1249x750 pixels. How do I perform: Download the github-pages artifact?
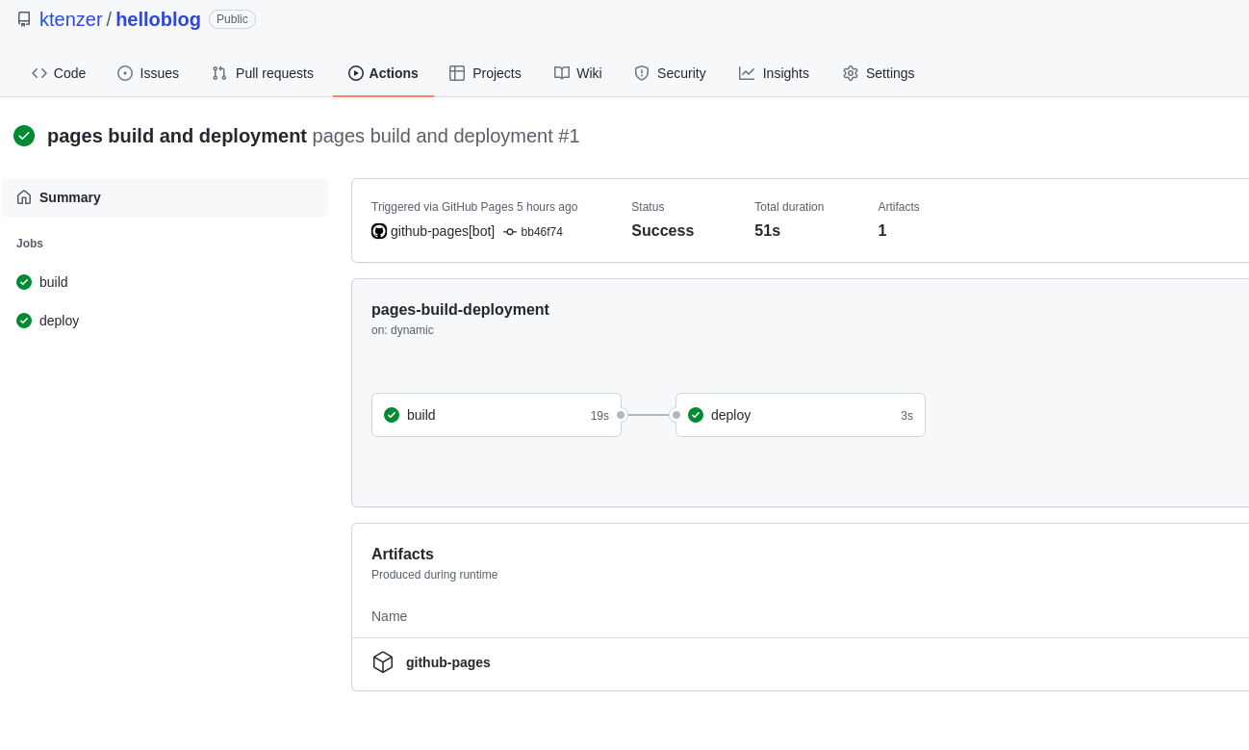coord(448,662)
